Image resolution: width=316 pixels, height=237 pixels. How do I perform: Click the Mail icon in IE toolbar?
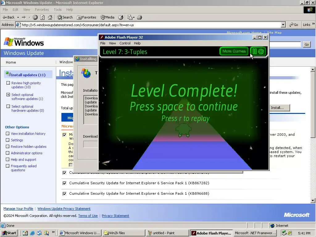click(x=130, y=17)
